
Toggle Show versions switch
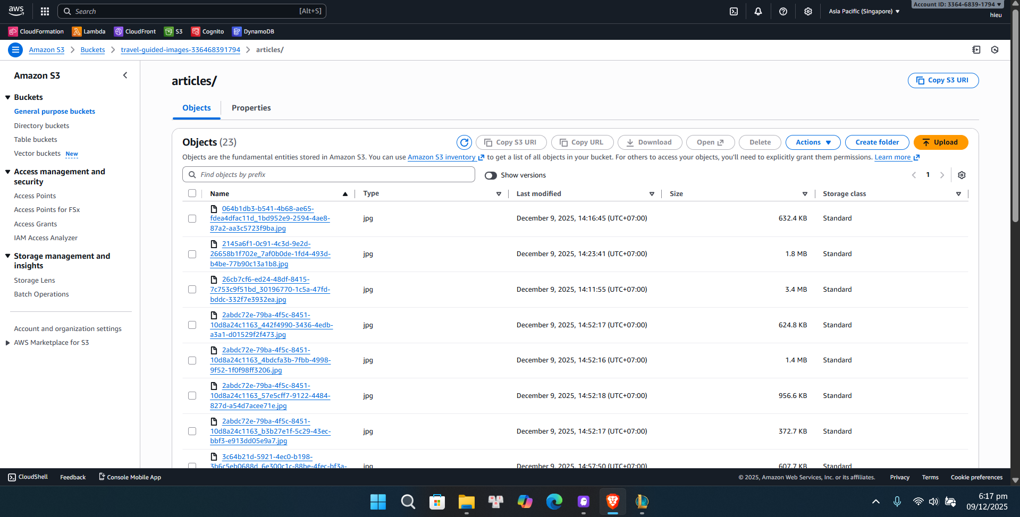(490, 175)
